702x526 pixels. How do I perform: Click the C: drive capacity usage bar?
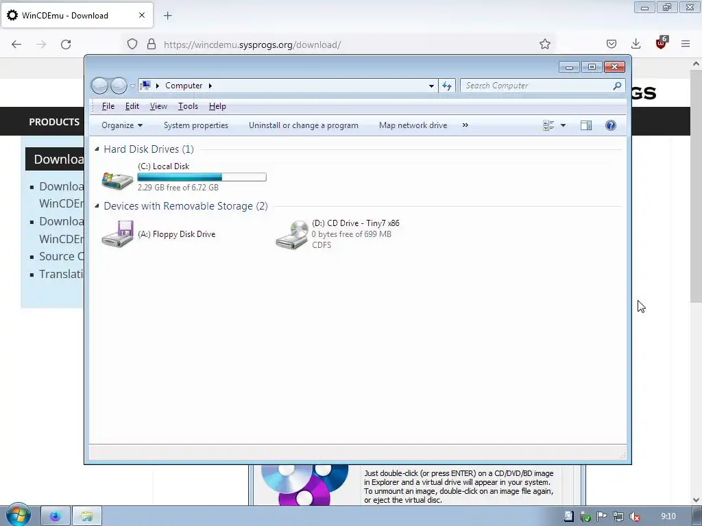202,177
